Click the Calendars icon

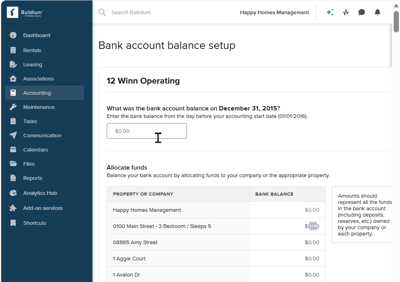point(13,149)
